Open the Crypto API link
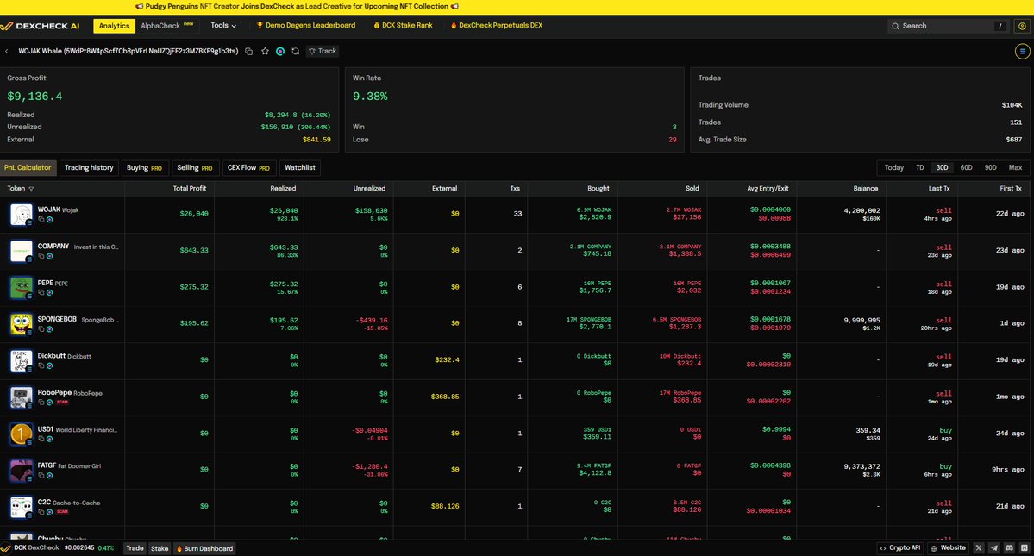1034x556 pixels. coord(899,548)
